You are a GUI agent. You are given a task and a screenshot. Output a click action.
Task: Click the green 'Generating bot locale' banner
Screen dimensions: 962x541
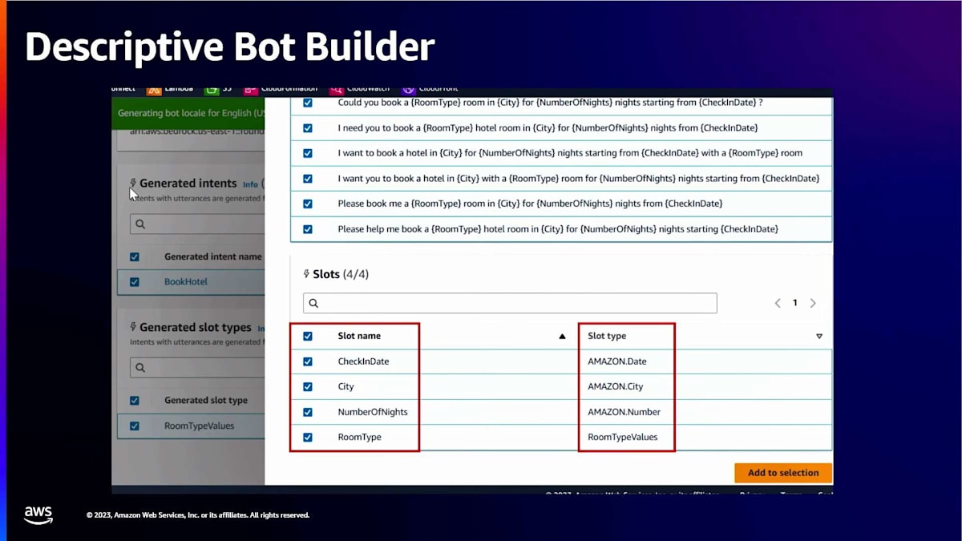[x=188, y=113]
